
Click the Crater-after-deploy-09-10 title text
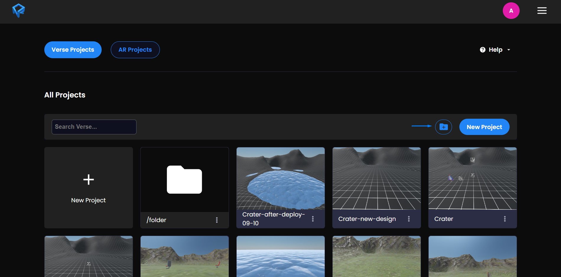tap(274, 219)
